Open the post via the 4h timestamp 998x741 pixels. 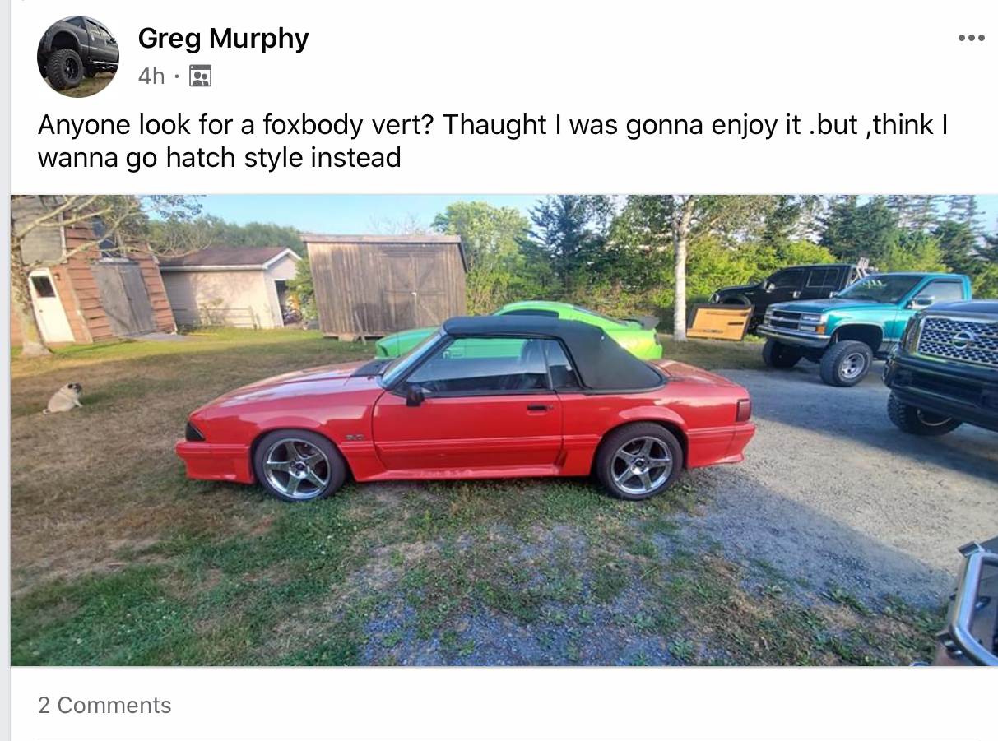tap(151, 76)
